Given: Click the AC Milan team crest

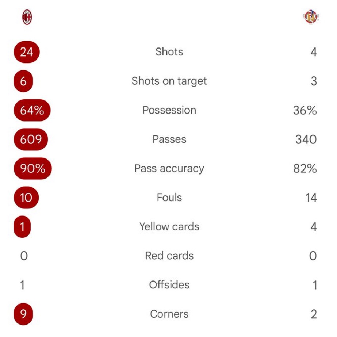Looking at the screenshot, I should coord(27,17).
